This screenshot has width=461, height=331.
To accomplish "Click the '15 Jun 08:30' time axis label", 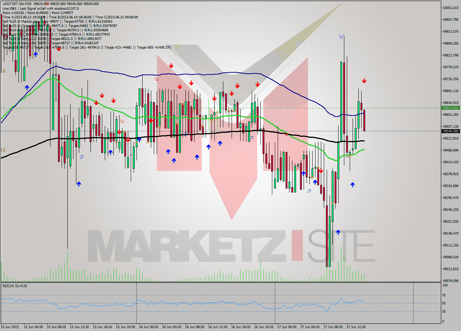I will (56, 327).
